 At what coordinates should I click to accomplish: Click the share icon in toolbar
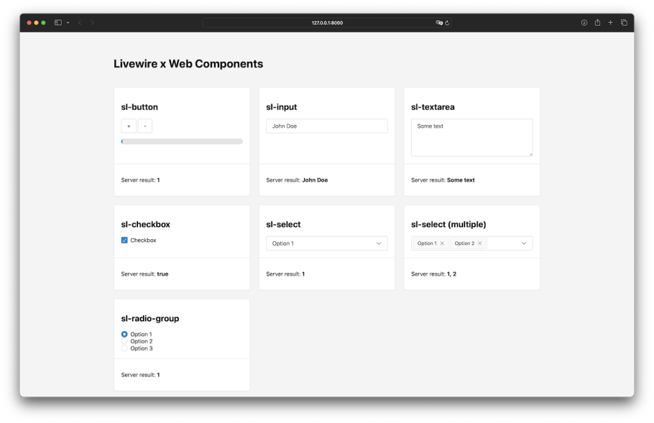pos(597,22)
